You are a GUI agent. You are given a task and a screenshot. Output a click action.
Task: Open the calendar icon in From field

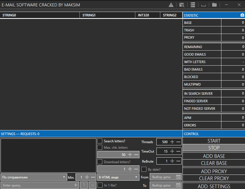178,177
